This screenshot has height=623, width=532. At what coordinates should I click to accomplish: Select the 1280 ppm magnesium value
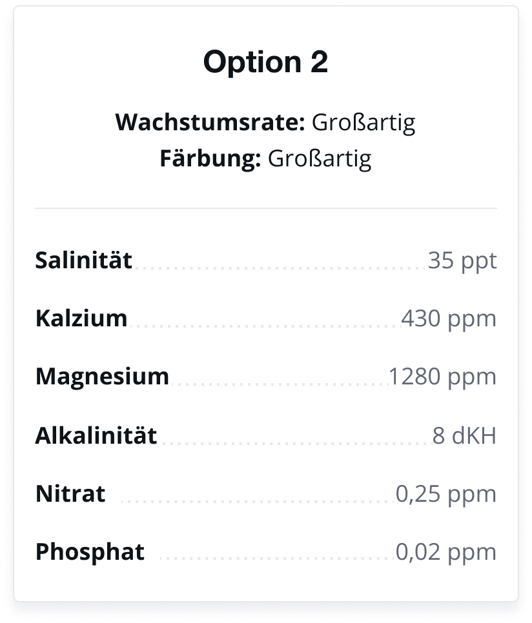click(x=442, y=377)
